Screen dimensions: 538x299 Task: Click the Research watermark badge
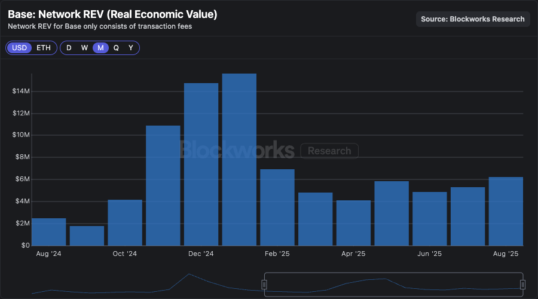pyautogui.click(x=329, y=151)
